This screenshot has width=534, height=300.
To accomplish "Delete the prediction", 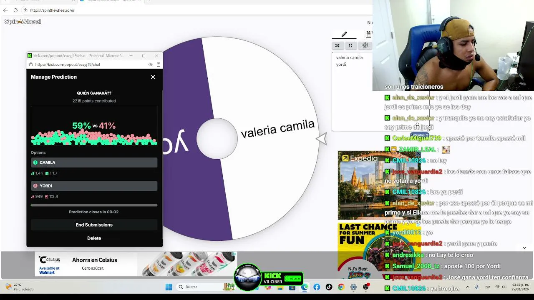I will [94, 238].
